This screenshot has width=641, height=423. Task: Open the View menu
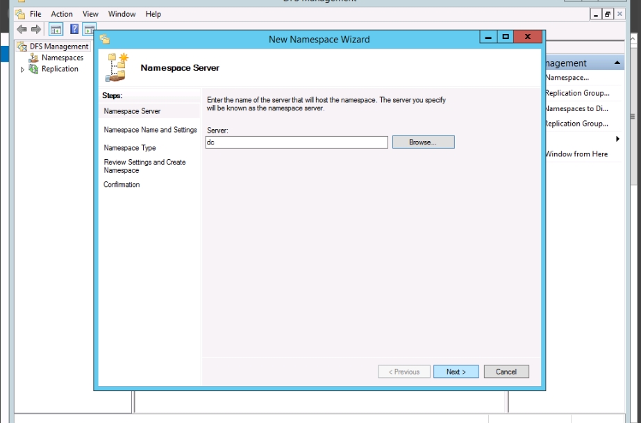pos(90,14)
